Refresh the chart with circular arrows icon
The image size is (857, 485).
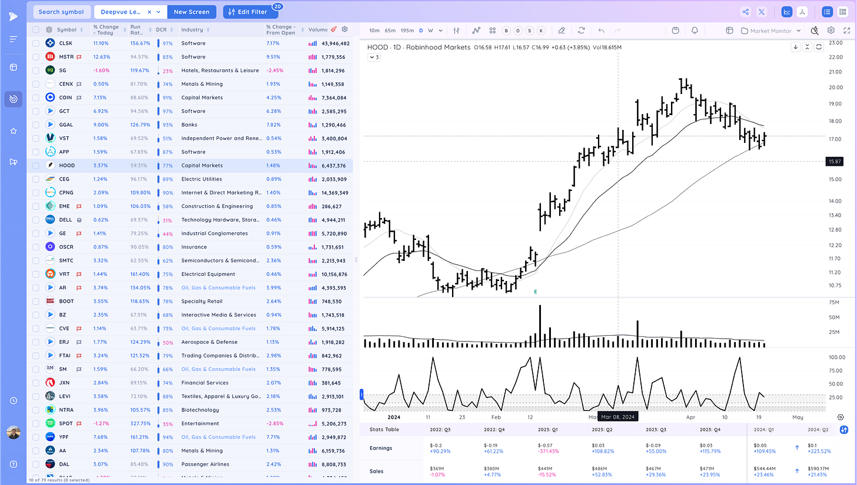582,31
